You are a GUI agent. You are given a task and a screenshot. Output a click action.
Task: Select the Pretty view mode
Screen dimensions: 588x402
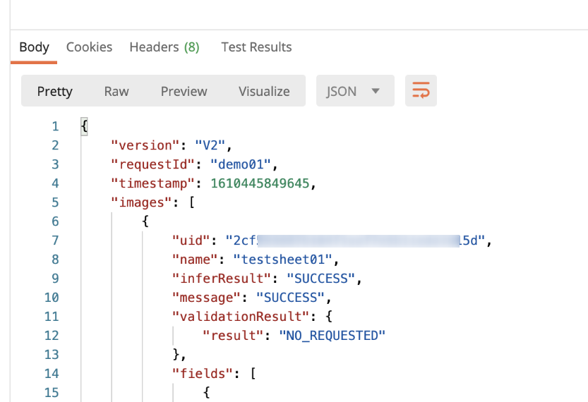point(54,91)
